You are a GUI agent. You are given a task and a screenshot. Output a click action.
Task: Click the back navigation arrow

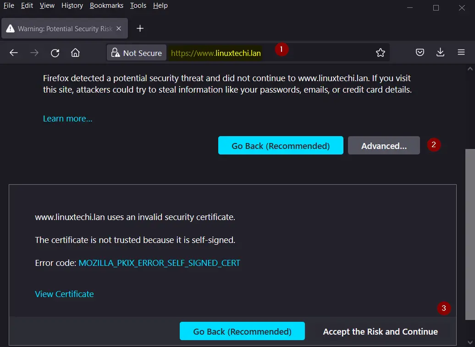[x=14, y=53]
